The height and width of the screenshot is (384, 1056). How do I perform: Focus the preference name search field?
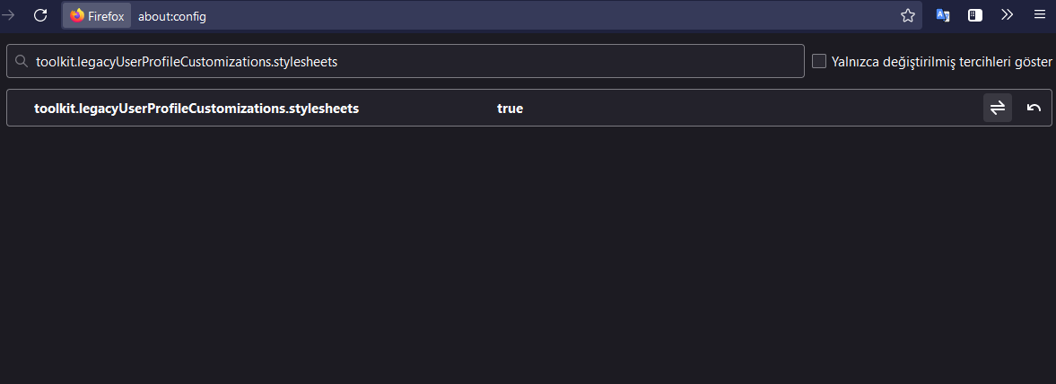pyautogui.click(x=413, y=62)
